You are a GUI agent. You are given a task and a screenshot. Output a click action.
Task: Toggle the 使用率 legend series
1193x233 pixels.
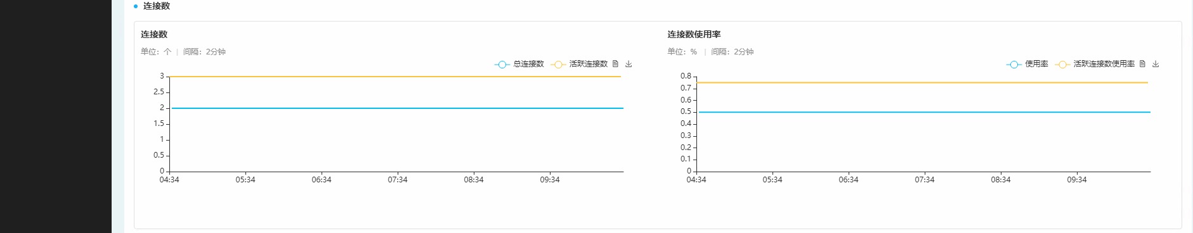(1027, 64)
